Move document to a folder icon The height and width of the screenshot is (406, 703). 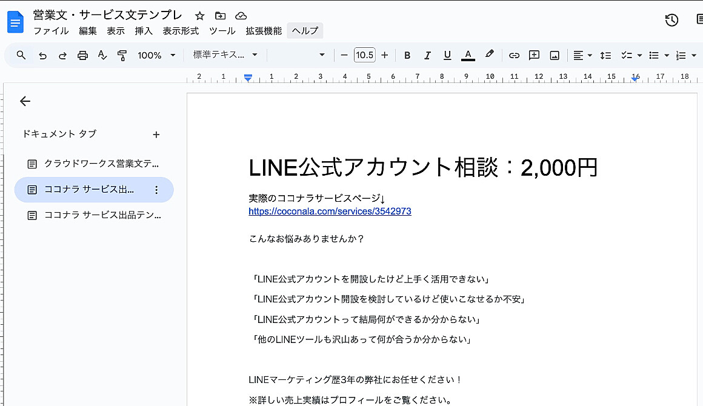pos(220,16)
